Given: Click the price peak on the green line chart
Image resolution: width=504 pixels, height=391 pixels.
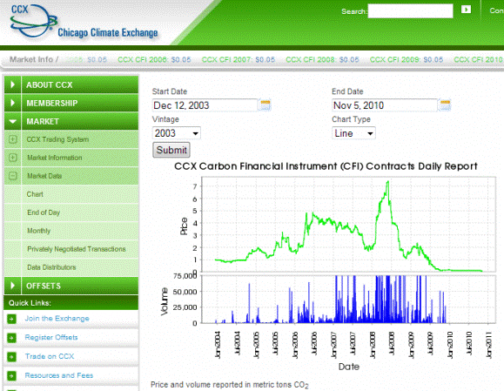Looking at the screenshot, I should coord(388,182).
